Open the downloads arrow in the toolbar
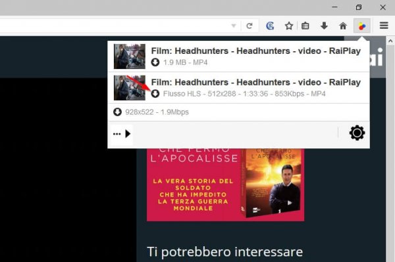The width and height of the screenshot is (395, 262). coord(324,26)
